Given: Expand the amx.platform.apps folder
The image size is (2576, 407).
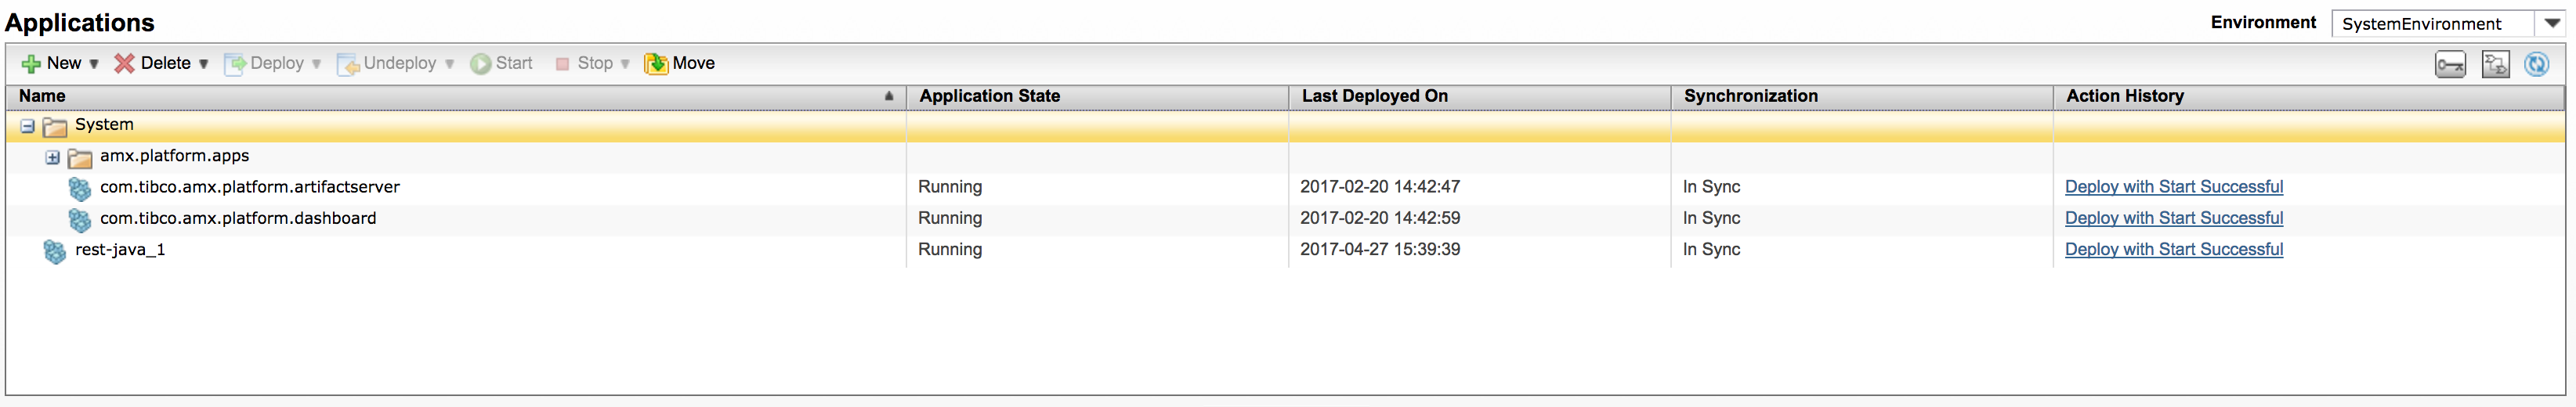Looking at the screenshot, I should point(53,158).
